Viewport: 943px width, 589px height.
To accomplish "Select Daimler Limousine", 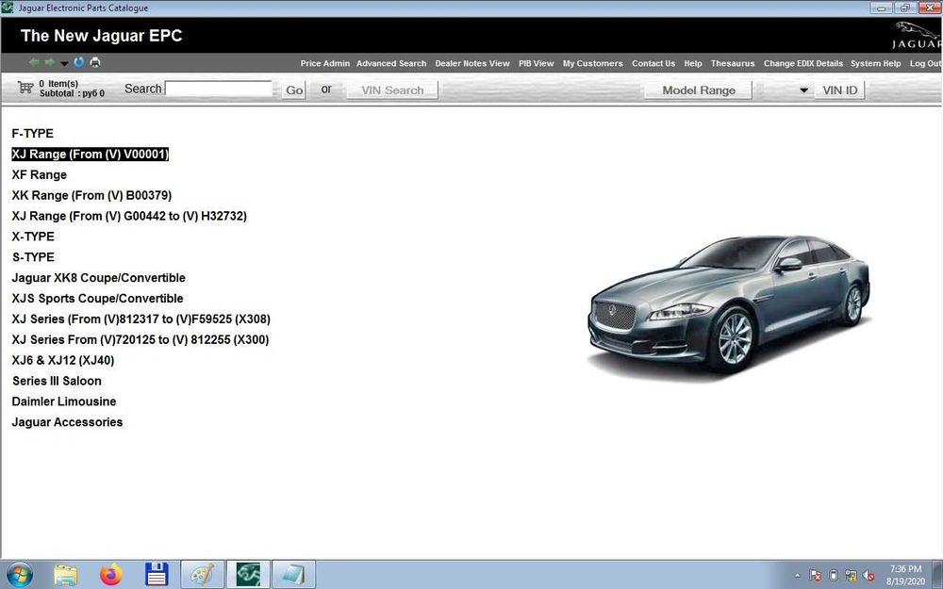I will tap(64, 401).
